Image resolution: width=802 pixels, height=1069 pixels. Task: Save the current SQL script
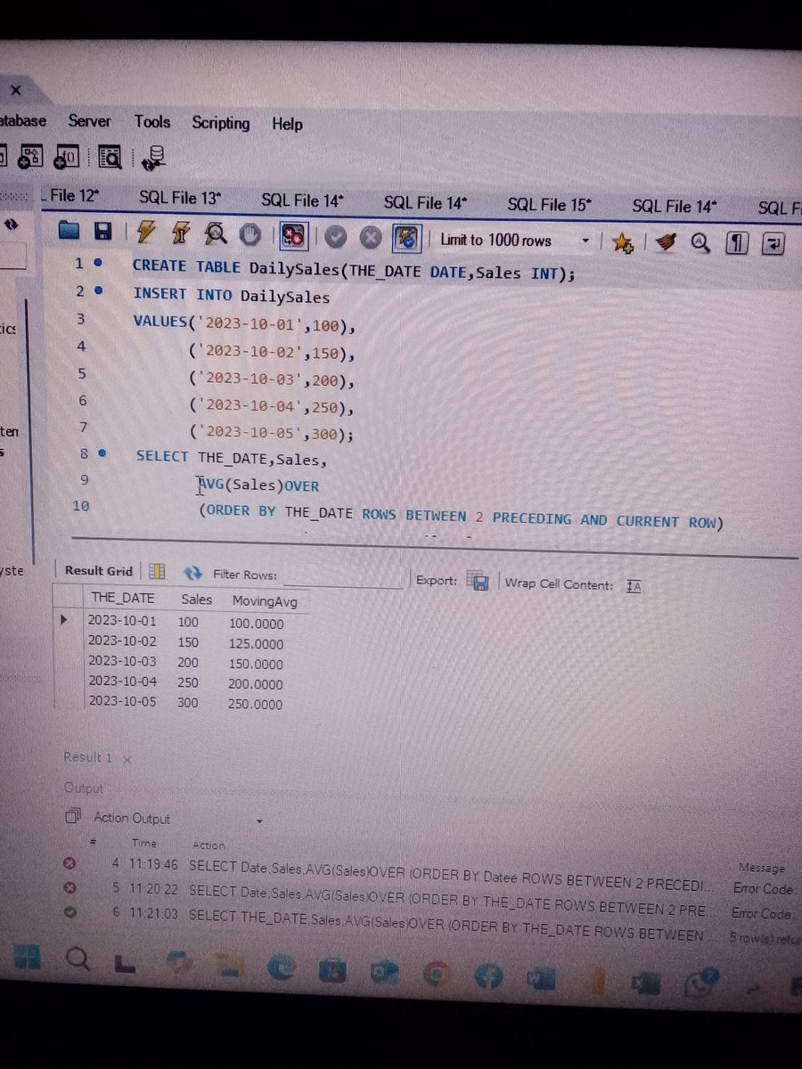[102, 235]
